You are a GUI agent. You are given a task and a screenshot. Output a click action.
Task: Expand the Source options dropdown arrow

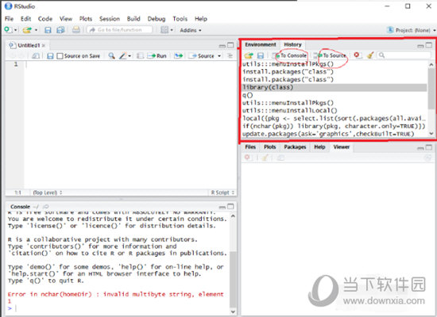coord(219,56)
